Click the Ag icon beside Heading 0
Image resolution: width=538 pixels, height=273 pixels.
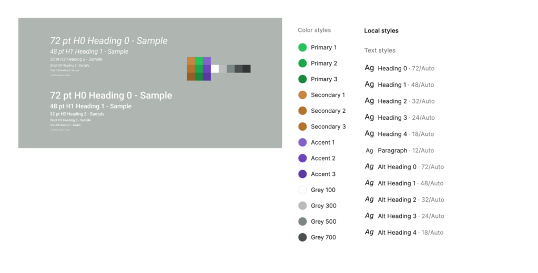(369, 68)
